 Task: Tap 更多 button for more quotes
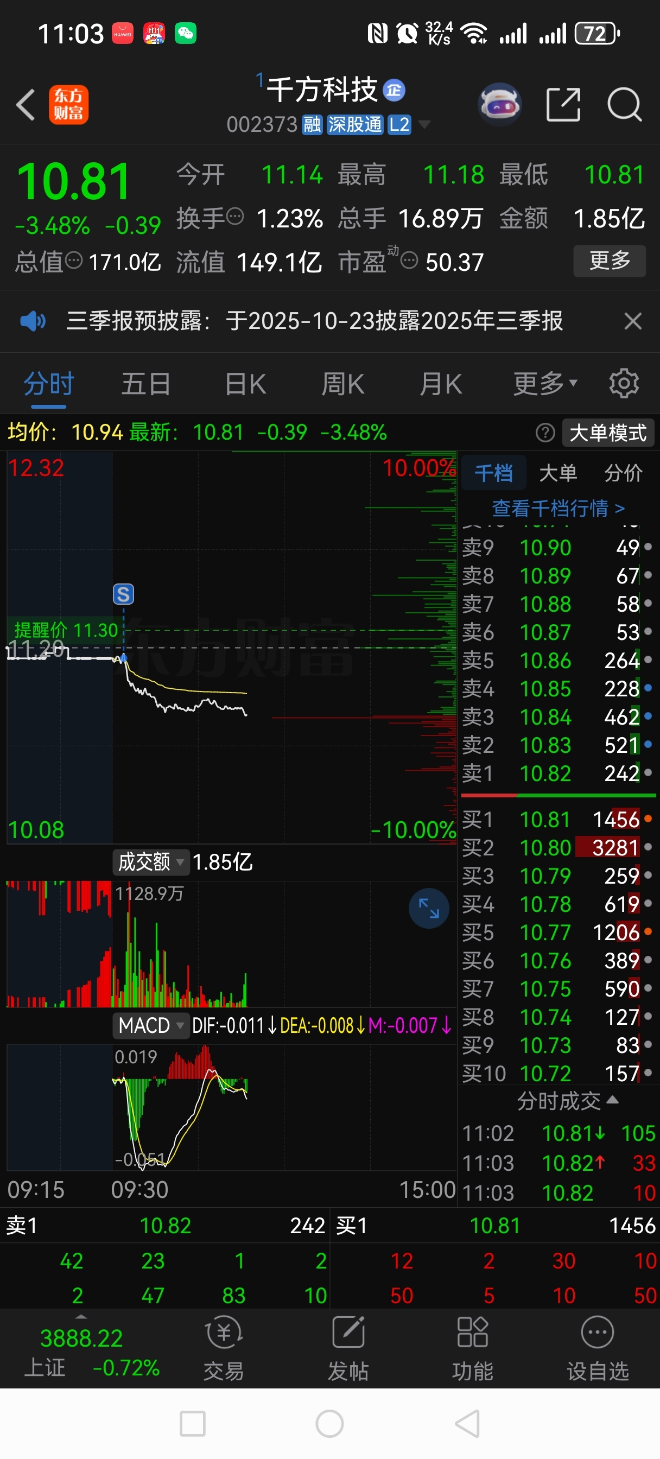click(x=610, y=261)
